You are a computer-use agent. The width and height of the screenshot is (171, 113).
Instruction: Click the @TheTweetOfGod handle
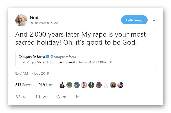tap(44, 23)
